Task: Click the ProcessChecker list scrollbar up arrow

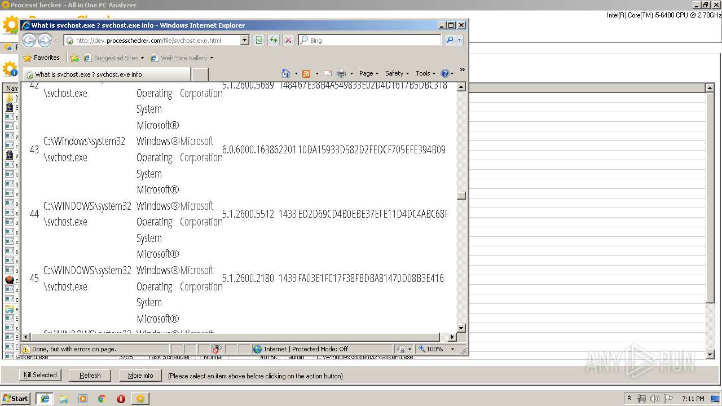Action: [x=710, y=88]
